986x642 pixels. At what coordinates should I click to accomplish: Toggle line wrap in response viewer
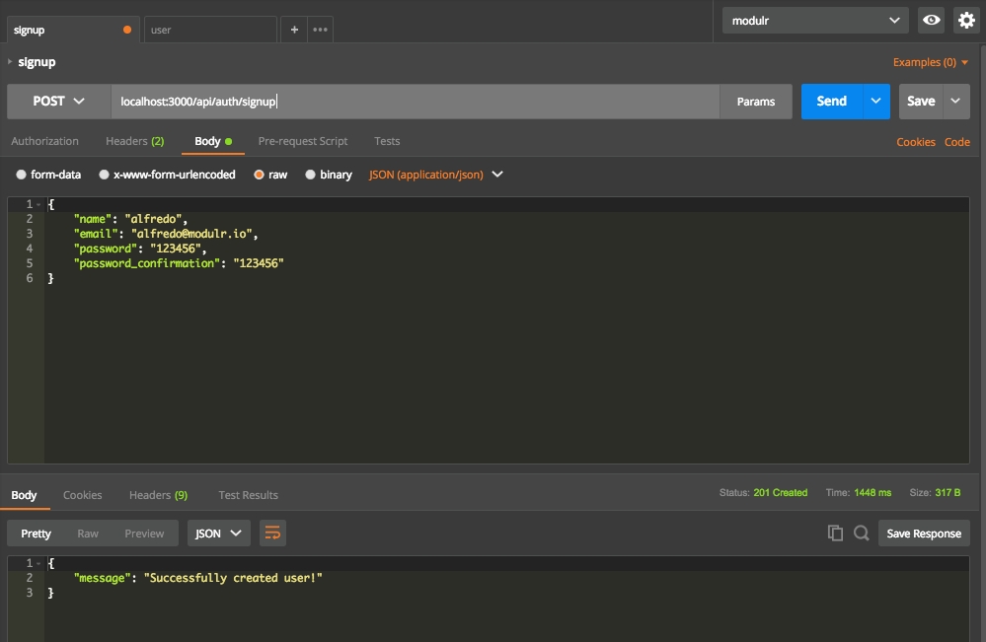click(272, 534)
